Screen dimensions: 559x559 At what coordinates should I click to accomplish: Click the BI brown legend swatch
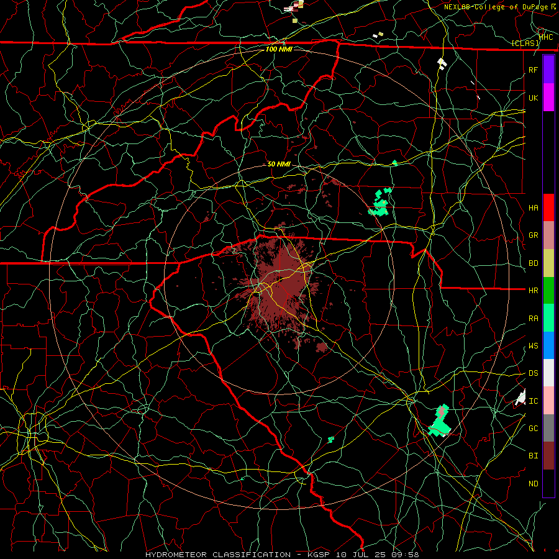point(548,456)
